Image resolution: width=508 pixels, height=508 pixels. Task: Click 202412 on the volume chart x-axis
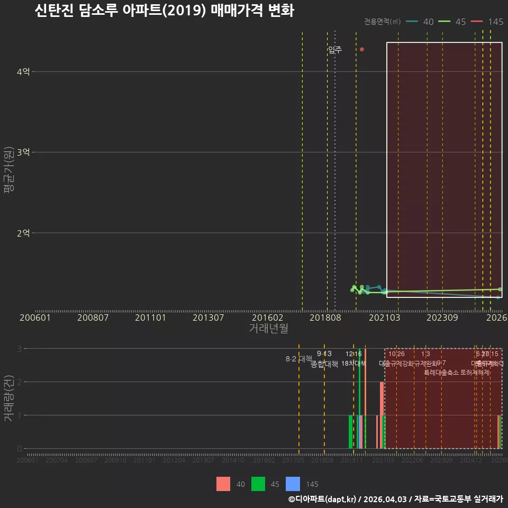[x=471, y=460]
